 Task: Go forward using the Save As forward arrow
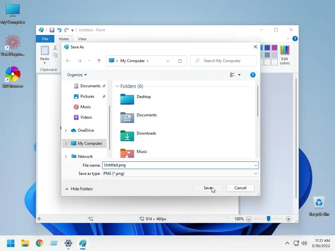79,61
